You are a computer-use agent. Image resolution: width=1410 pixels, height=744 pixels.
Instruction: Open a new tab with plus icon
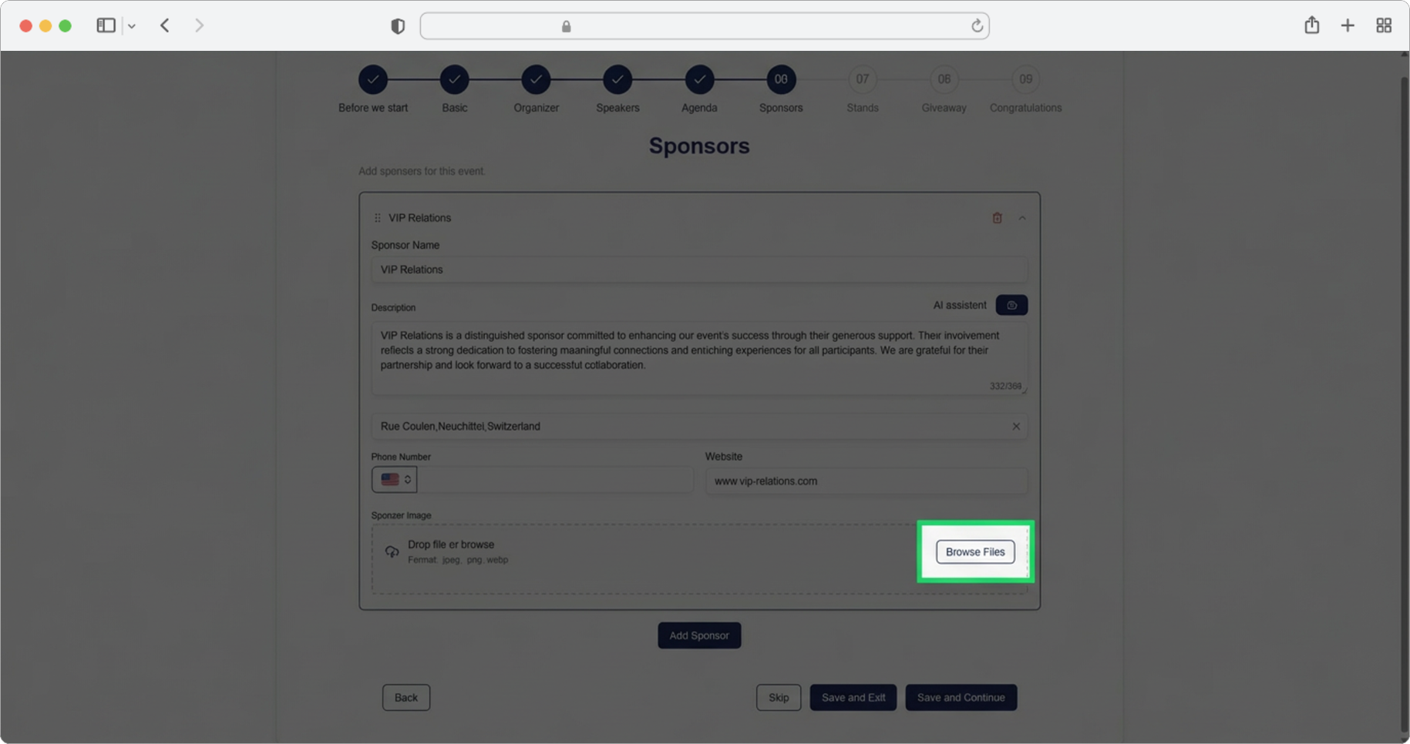click(1348, 25)
